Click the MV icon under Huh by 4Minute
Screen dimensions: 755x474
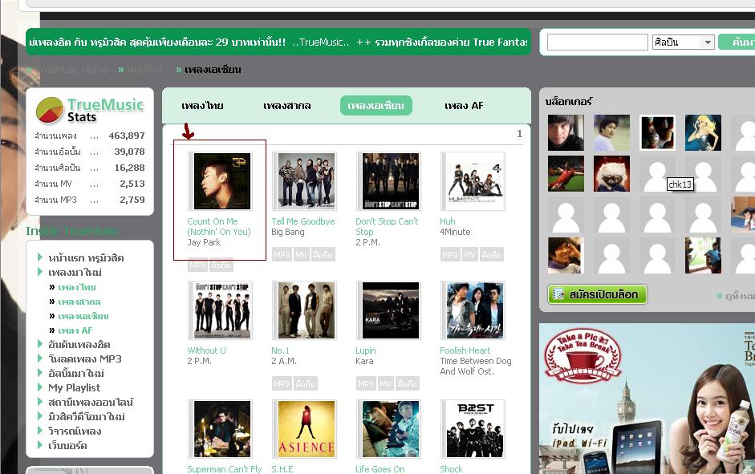point(469,254)
